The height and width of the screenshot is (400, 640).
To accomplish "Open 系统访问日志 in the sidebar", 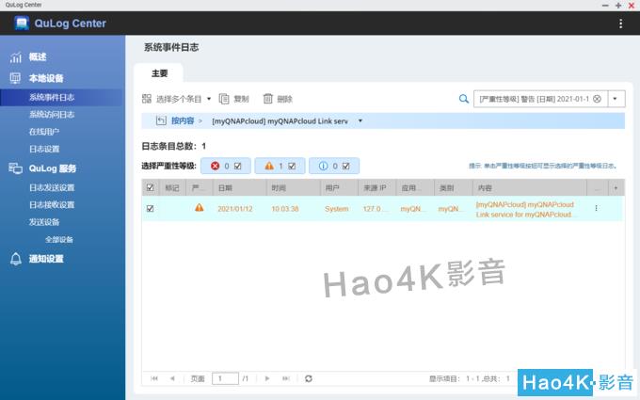I will 52,114.
